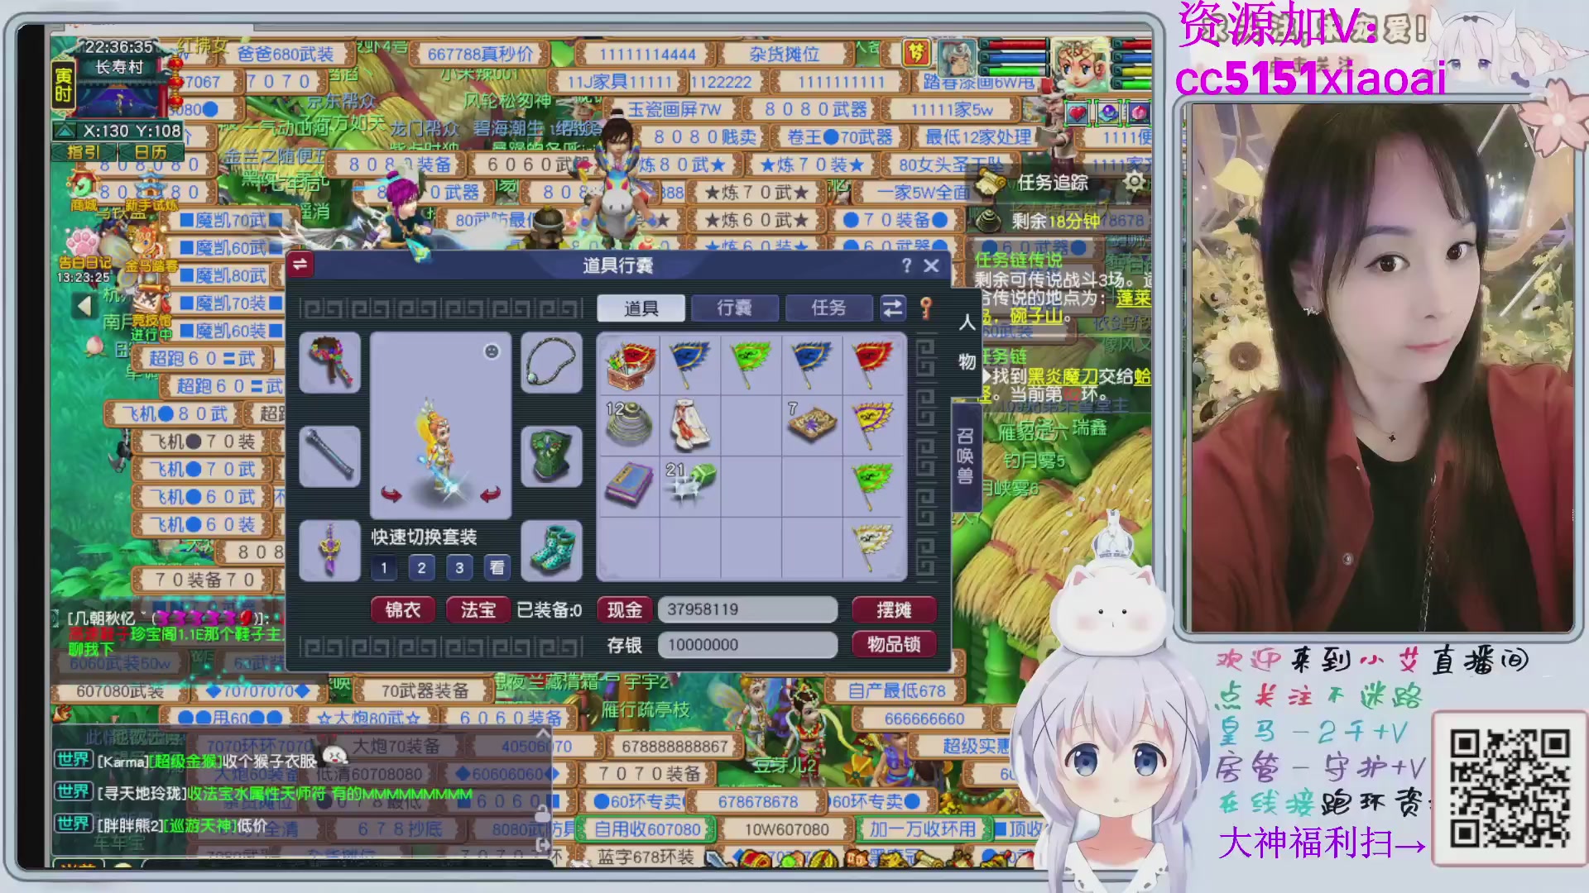Select quick-switch suit set 3
The height and width of the screenshot is (893, 1589).
[x=459, y=568]
